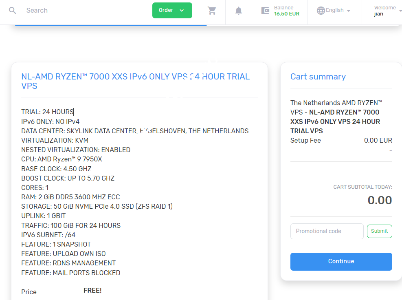Click the search magnifier icon

[x=12, y=10]
